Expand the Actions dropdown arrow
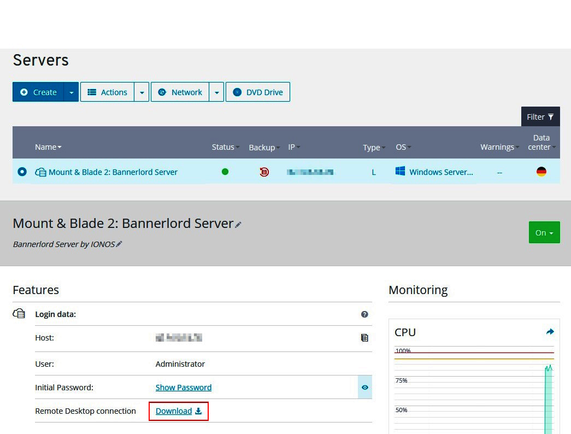Screen dimensions: 571x434 pyautogui.click(x=142, y=92)
